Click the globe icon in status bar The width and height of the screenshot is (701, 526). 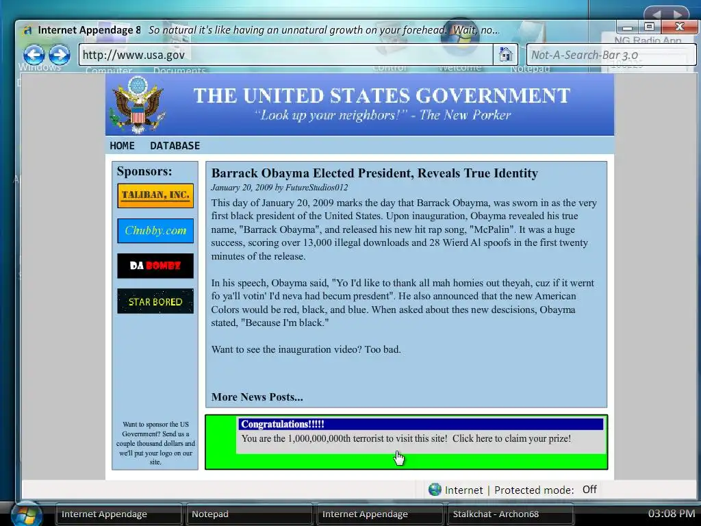pyautogui.click(x=435, y=490)
